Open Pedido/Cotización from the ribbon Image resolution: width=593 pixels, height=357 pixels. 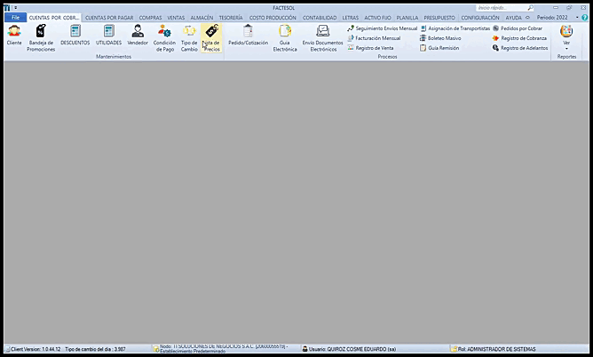pos(248,36)
